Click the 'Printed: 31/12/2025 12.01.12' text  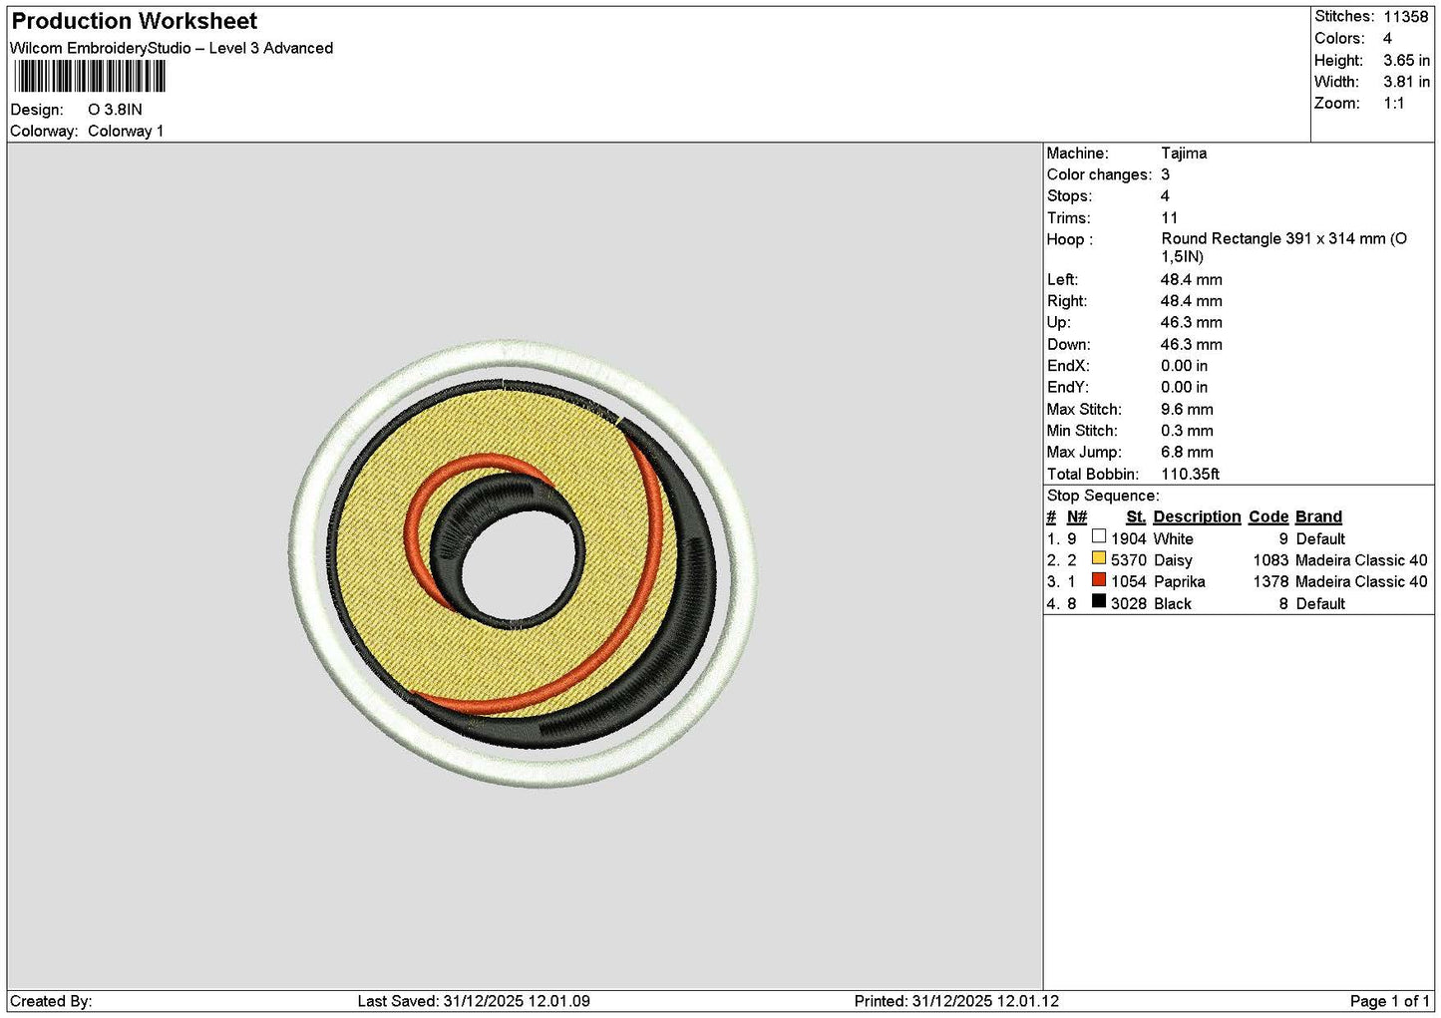point(956,1002)
